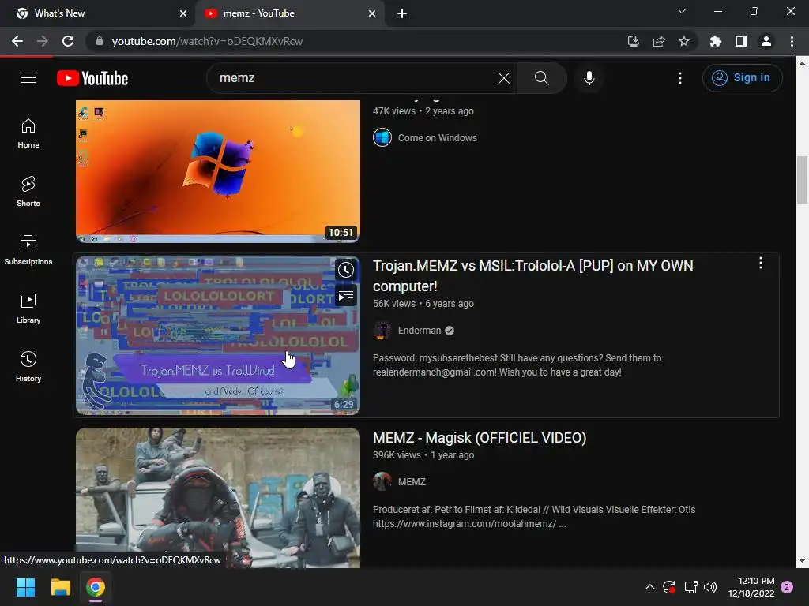Open MEMZ - Magisk (OFFICIEL VIDEO) title
Screen dimensions: 809x606
(x=480, y=437)
